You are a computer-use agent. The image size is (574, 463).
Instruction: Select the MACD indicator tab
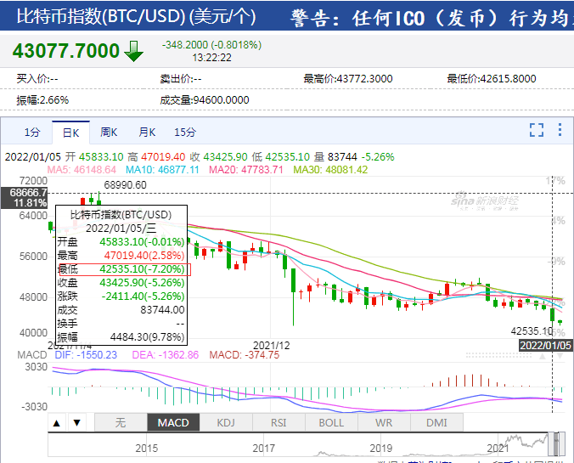173,423
